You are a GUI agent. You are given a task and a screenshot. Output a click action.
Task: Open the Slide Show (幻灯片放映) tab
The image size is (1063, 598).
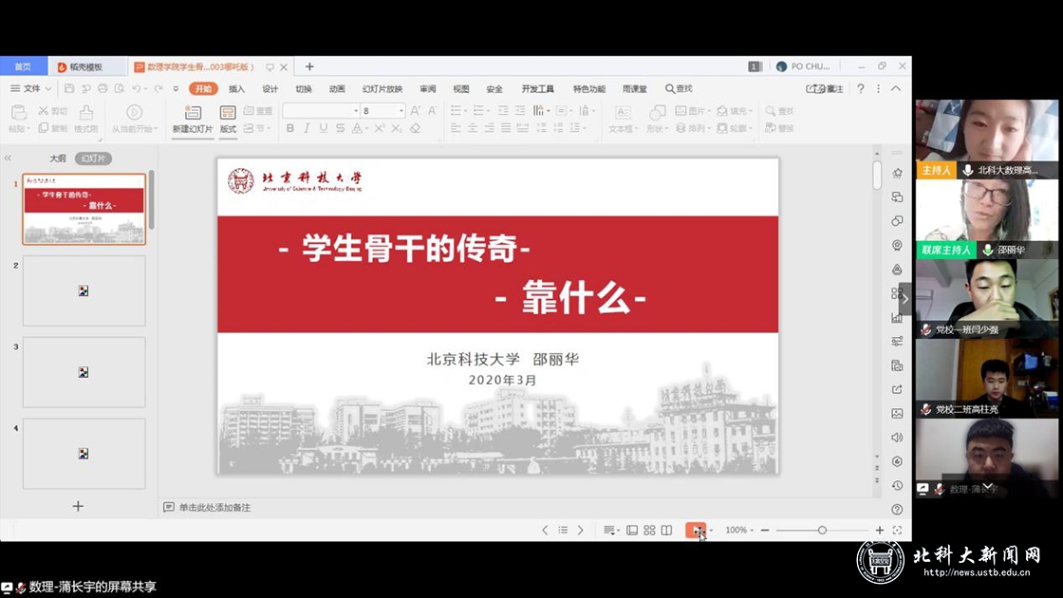(382, 88)
